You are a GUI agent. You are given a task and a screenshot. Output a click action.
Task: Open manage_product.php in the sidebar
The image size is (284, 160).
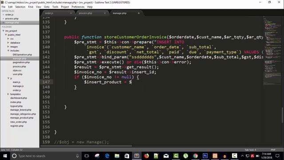click(x=22, y=118)
